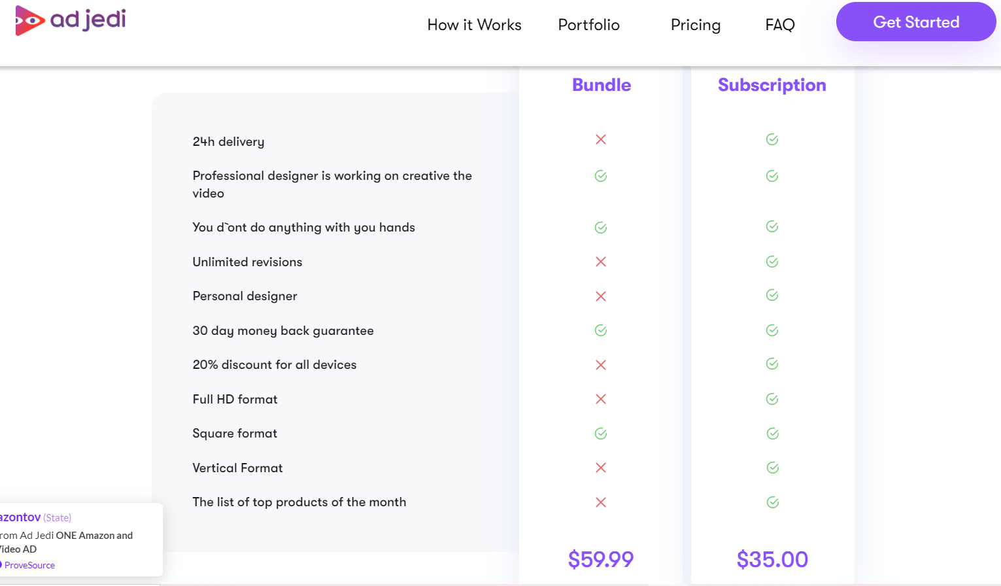
Task: Click You d`ont do anything with hands label
Action: (303, 227)
